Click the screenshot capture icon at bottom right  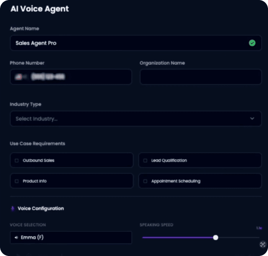click(263, 244)
